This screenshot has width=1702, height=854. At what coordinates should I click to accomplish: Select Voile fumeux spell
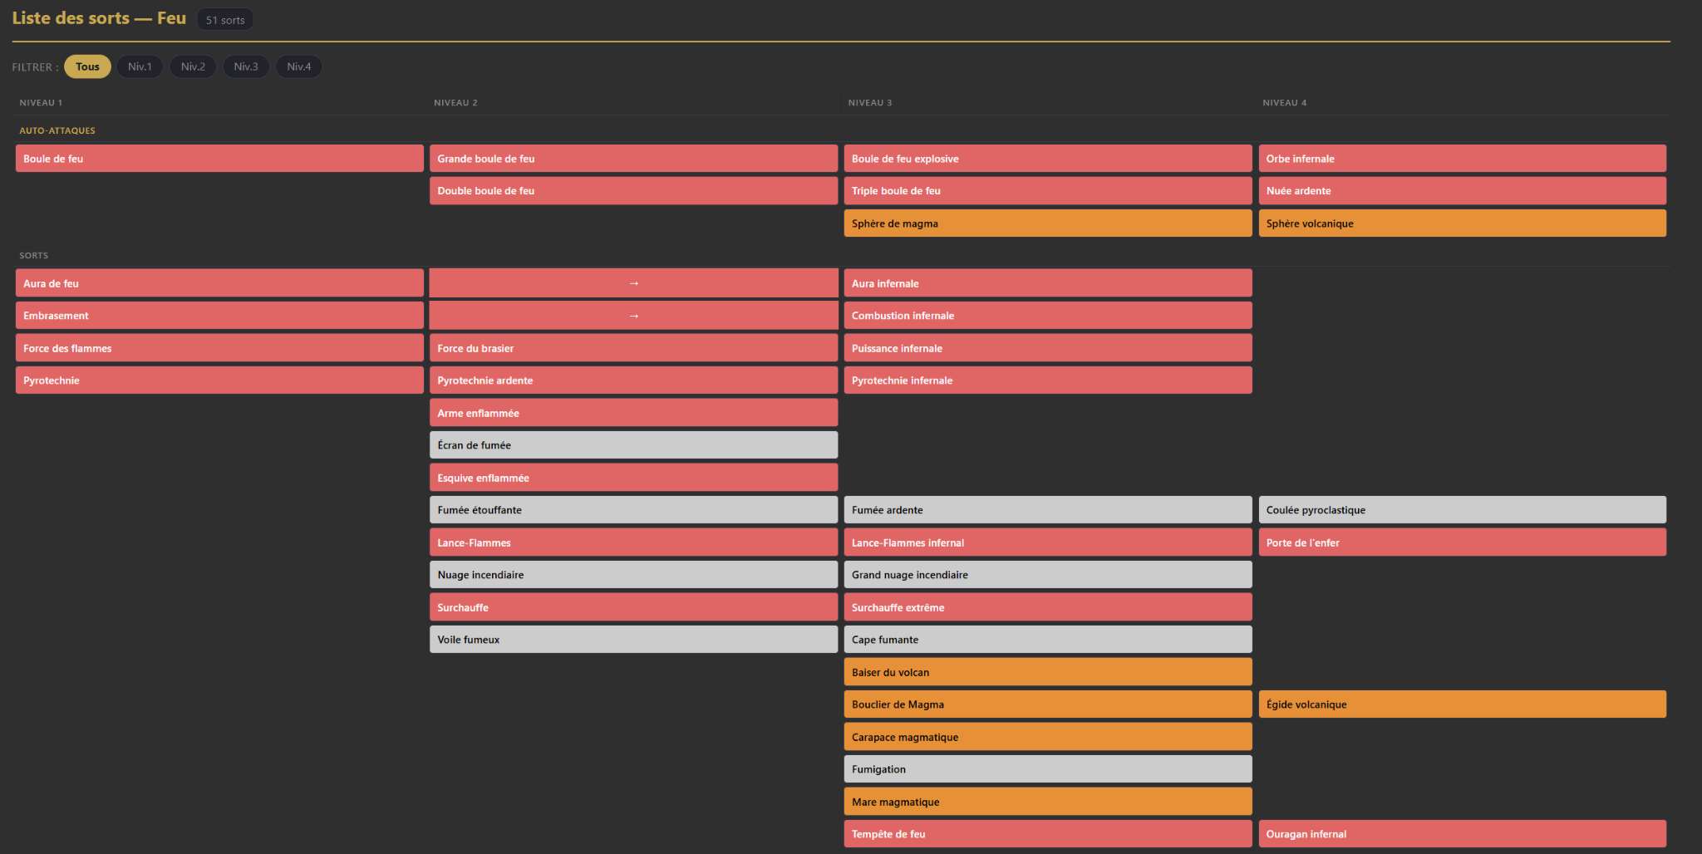coord(633,640)
